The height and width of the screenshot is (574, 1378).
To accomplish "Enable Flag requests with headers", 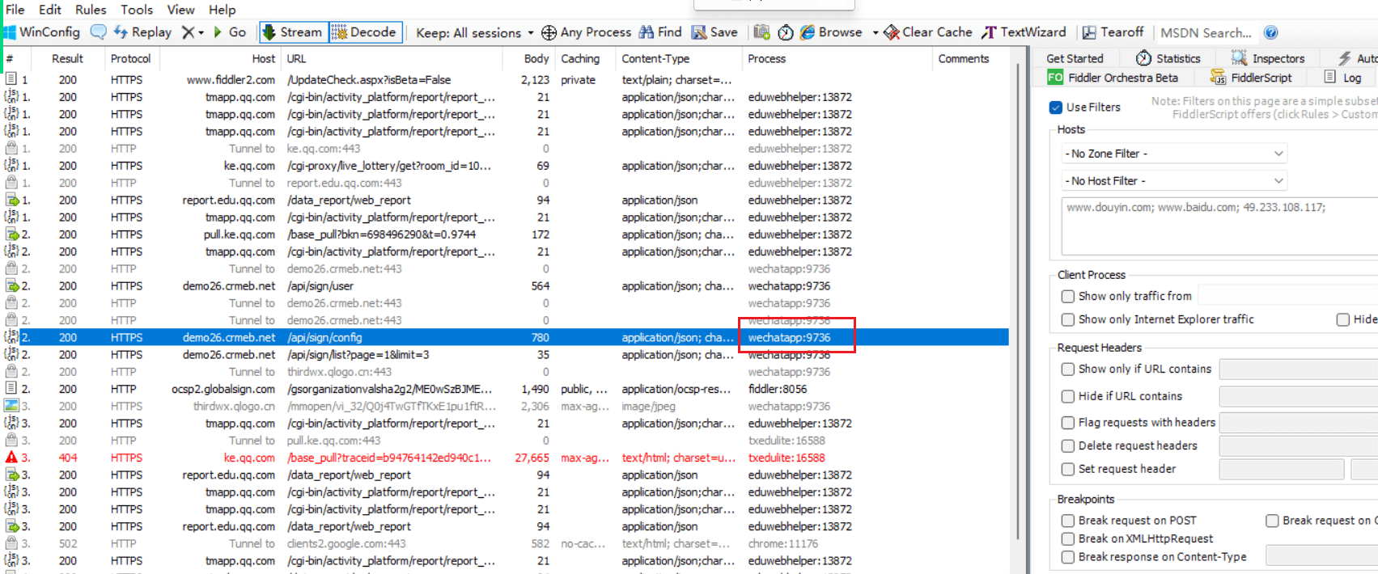I will [x=1068, y=423].
